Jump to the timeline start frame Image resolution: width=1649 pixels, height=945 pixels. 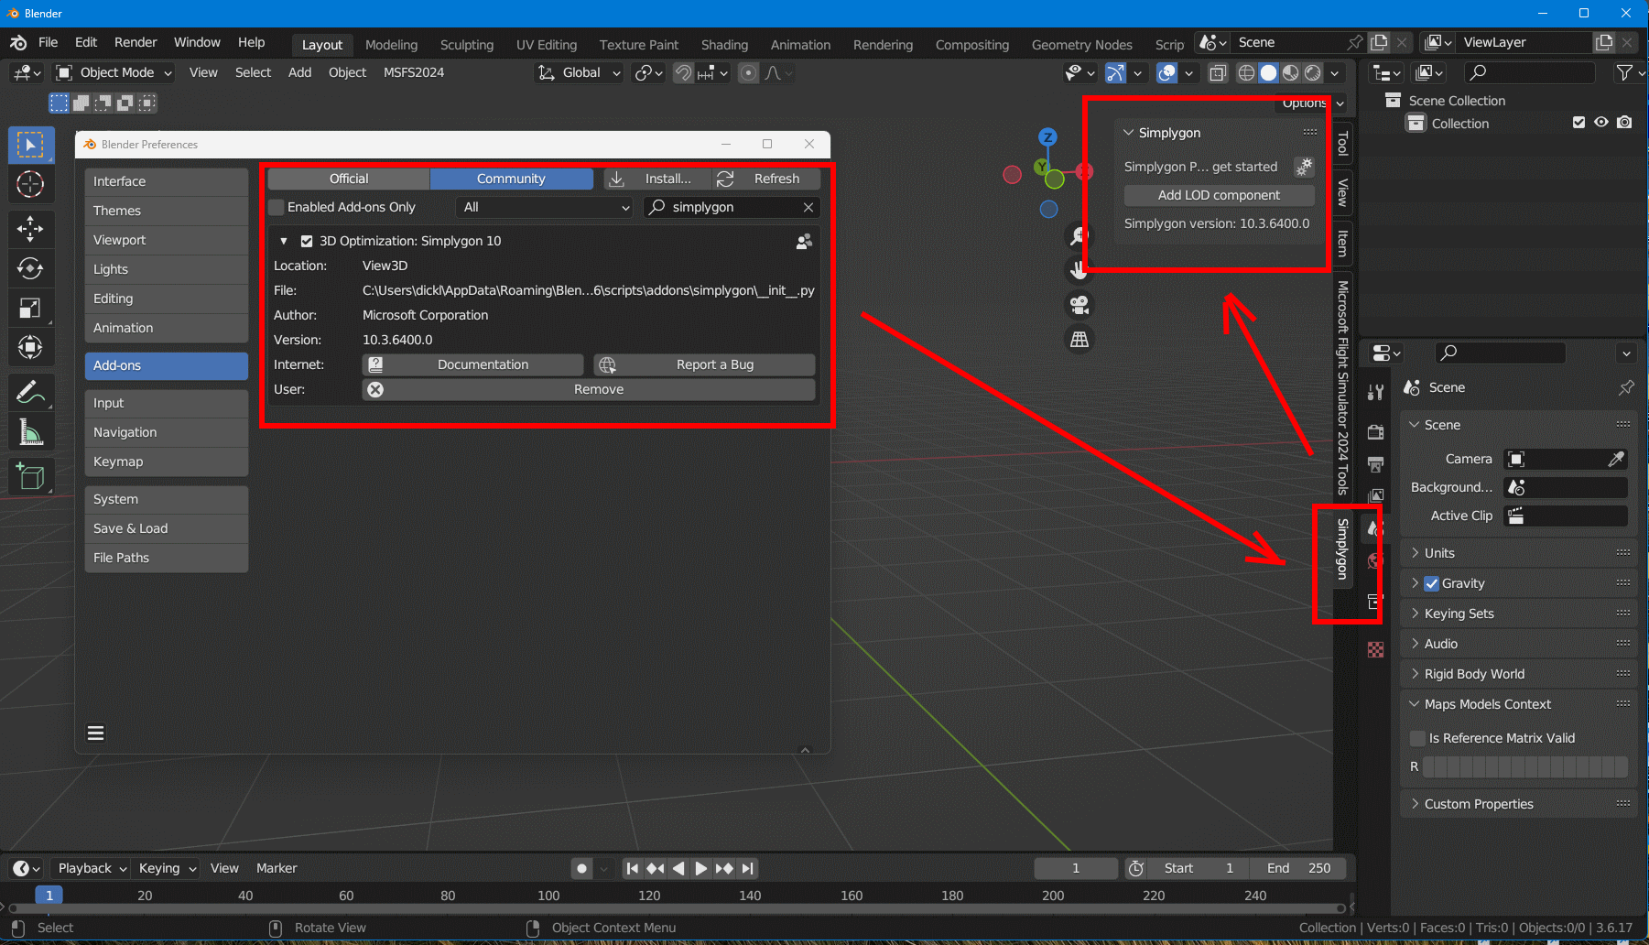(632, 868)
